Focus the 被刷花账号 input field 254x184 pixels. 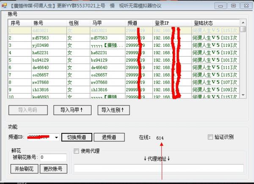[x=52, y=157]
